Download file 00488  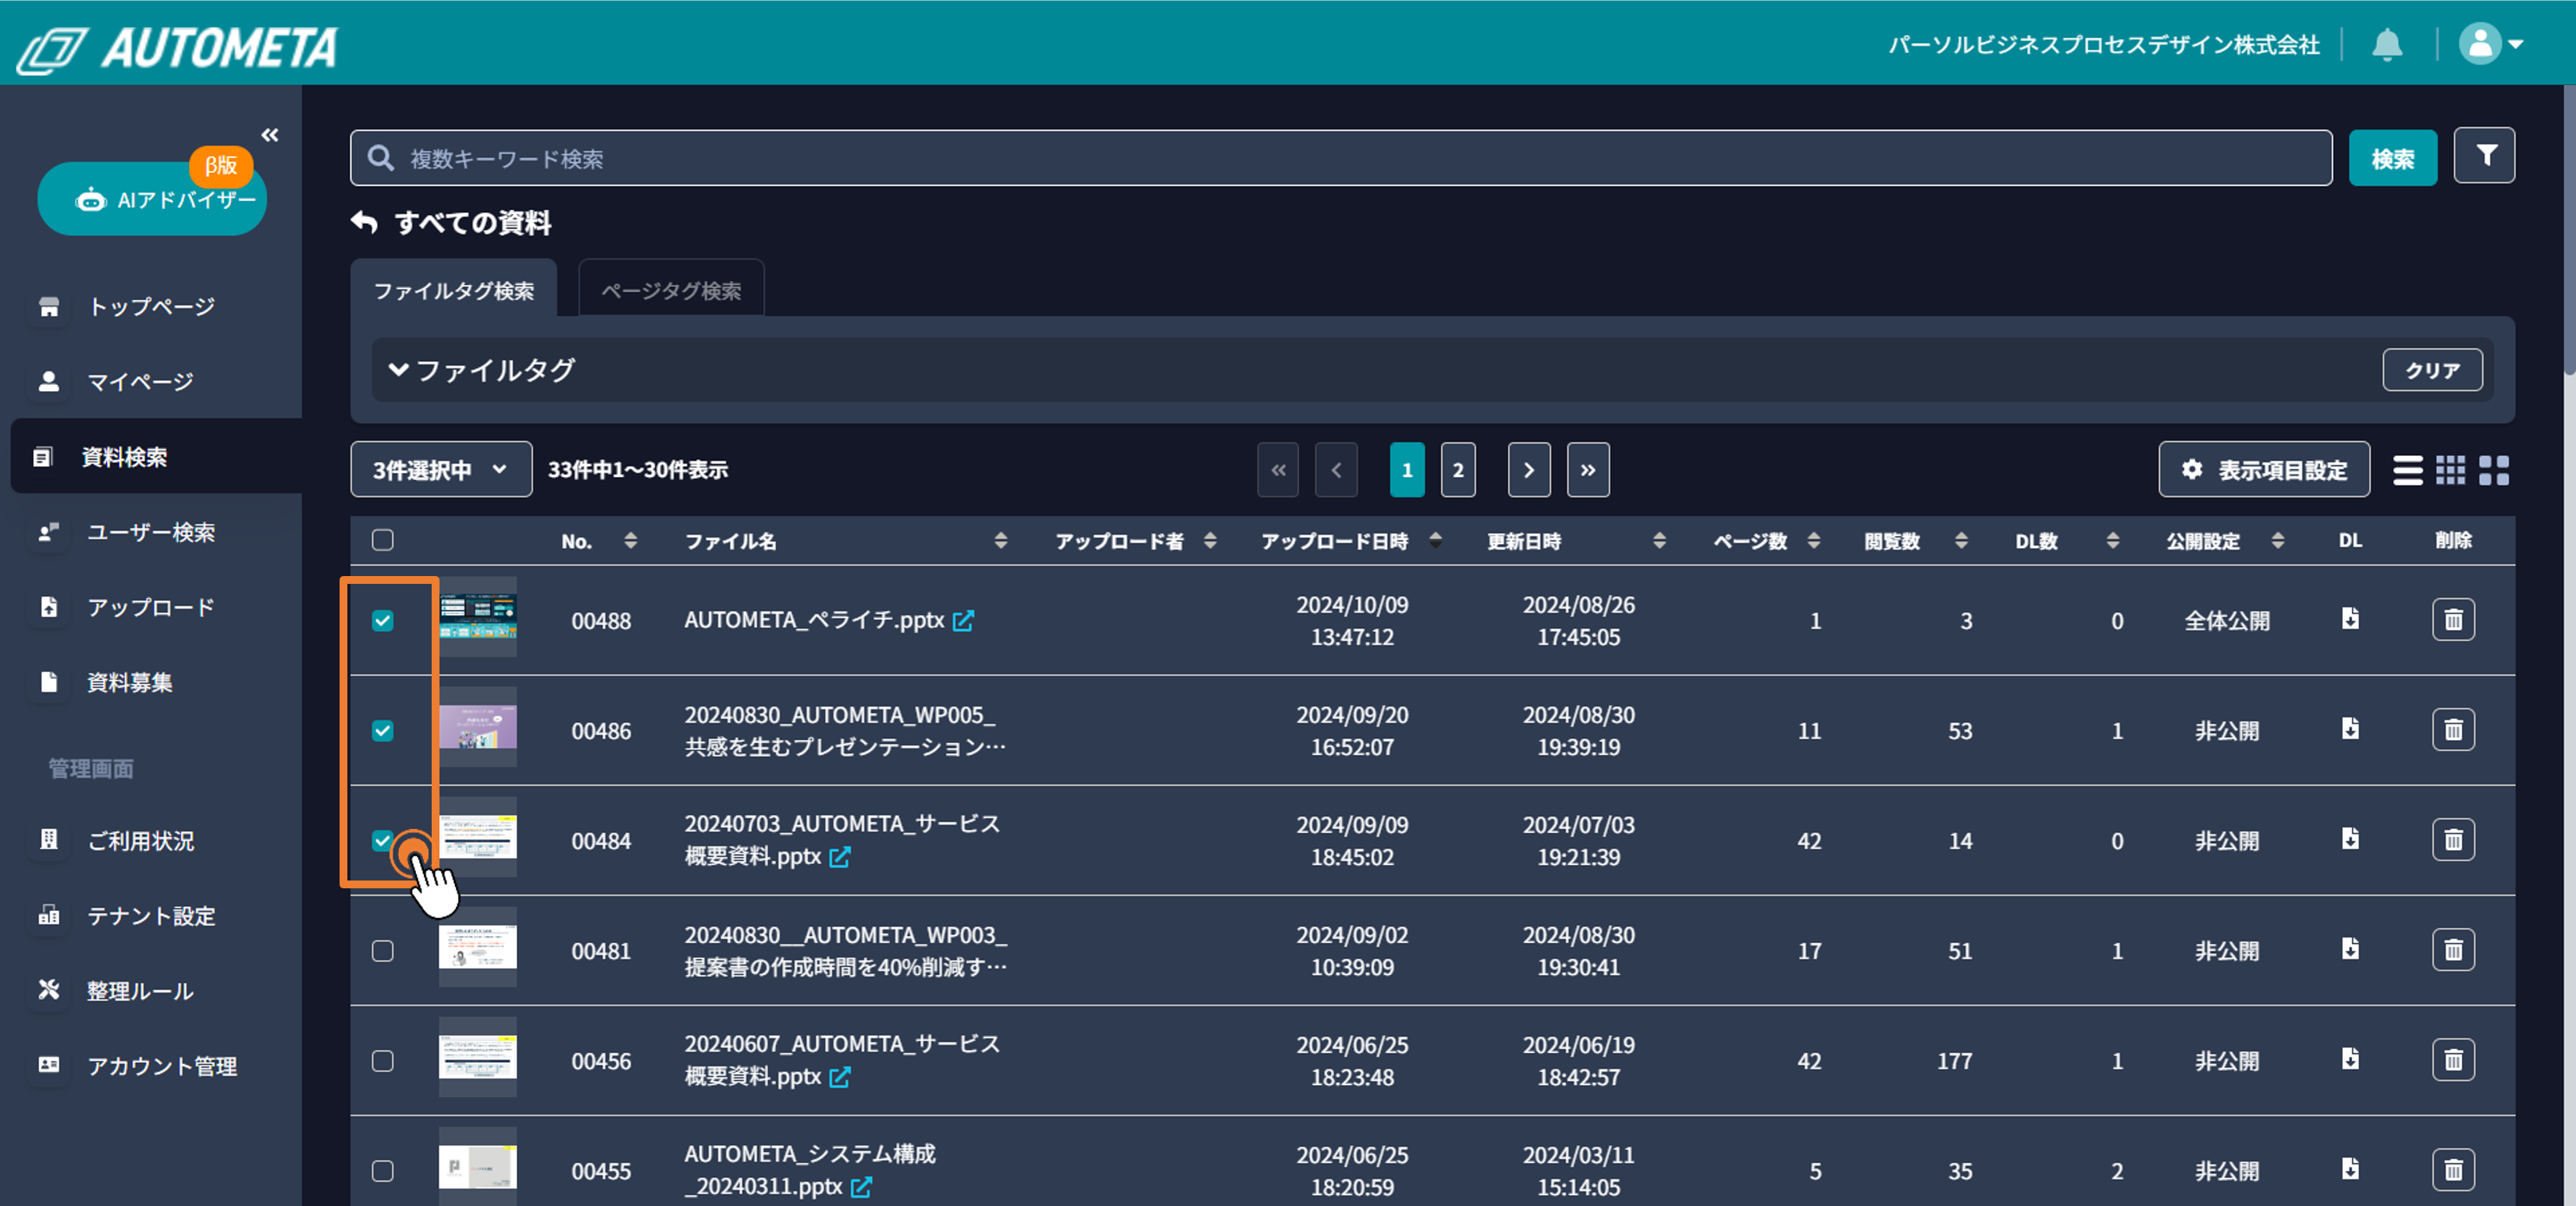(x=2350, y=618)
